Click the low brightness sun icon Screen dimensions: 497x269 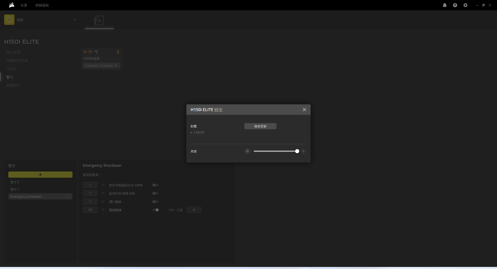click(247, 151)
